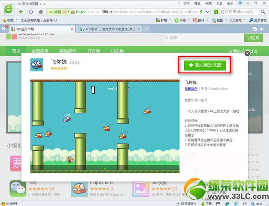Expand the 扩展 extensions dropdown
269x206 pixels.
170,20
